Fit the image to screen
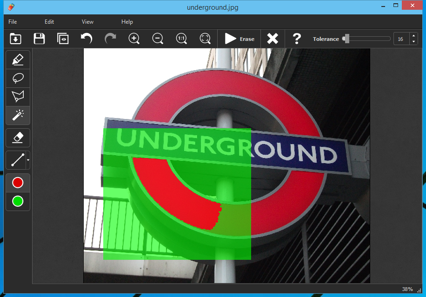Image resolution: width=426 pixels, height=297 pixels. point(205,39)
